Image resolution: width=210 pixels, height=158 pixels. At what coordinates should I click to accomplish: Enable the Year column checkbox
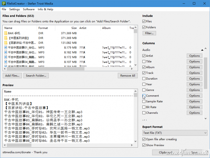(x=144, y=84)
